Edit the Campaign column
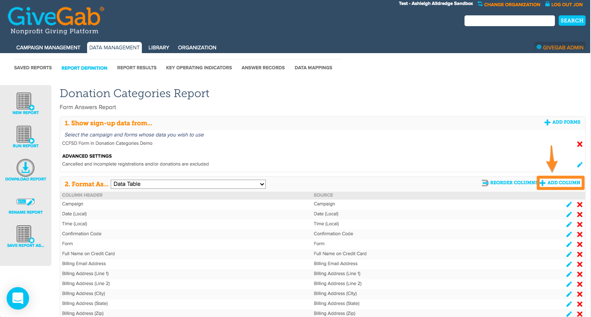Image resolution: width=591 pixels, height=317 pixels. [569, 205]
